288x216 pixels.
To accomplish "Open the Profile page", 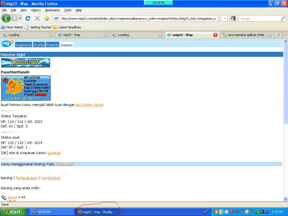I will (x=39, y=45).
